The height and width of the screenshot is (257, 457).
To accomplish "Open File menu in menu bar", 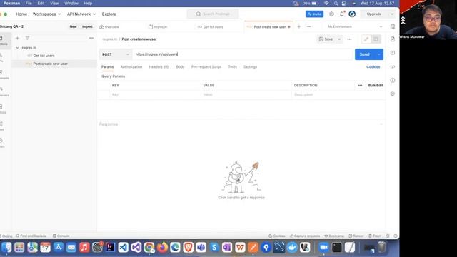I will click(x=29, y=3).
